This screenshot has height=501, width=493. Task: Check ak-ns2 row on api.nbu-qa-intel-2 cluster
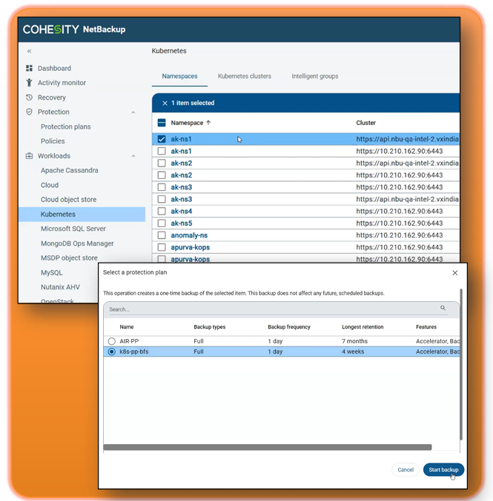click(162, 163)
